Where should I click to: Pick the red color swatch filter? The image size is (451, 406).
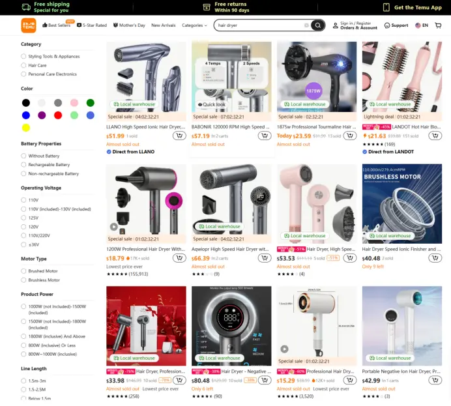(58, 115)
